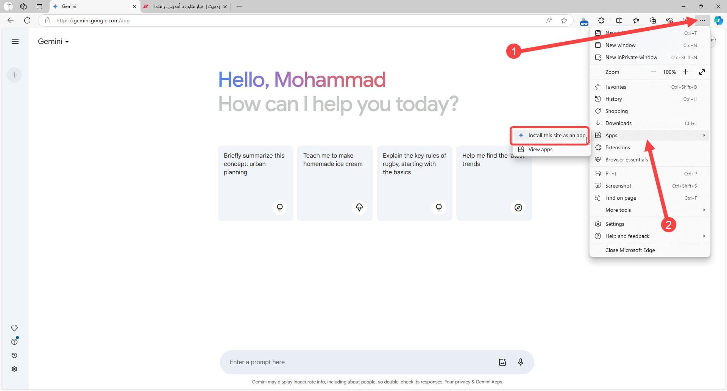Open the Workspaces icon in tab strip

(x=23, y=6)
